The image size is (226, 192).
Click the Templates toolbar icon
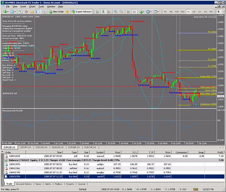coord(155,12)
